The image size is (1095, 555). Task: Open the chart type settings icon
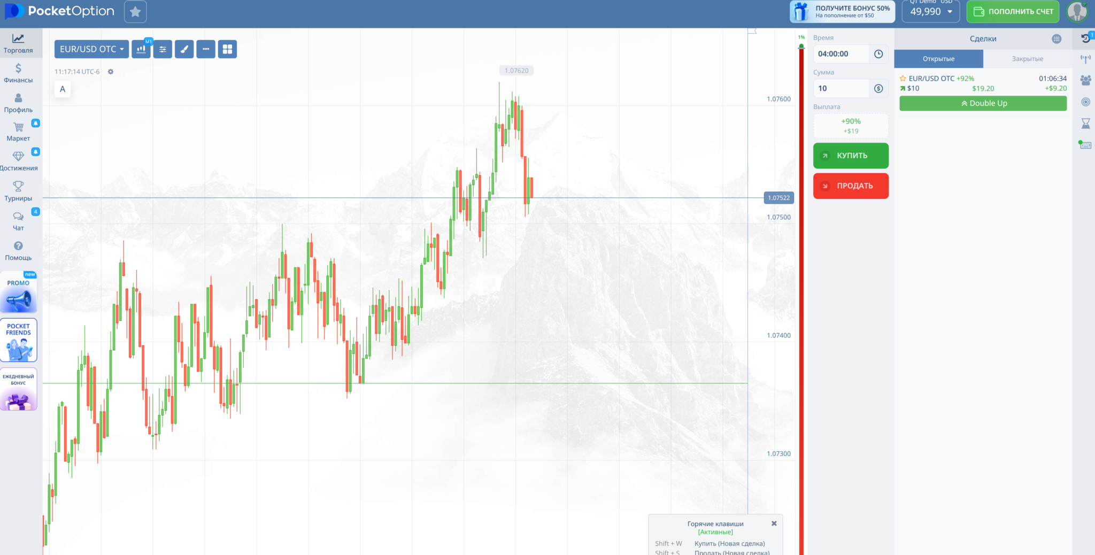coord(141,49)
